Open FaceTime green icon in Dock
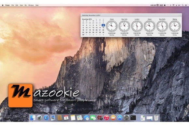Image resolution: width=189 pixels, height=126 pixels. [x=93, y=118]
